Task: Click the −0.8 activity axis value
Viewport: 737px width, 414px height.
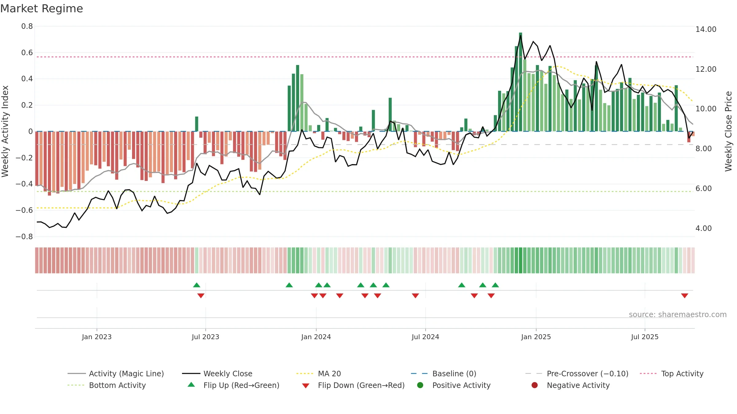Action: pos(24,237)
